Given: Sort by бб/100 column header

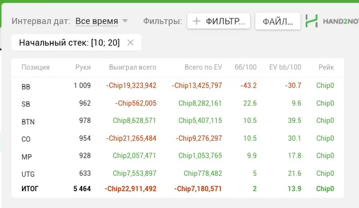Looking at the screenshot, I should 245,67.
